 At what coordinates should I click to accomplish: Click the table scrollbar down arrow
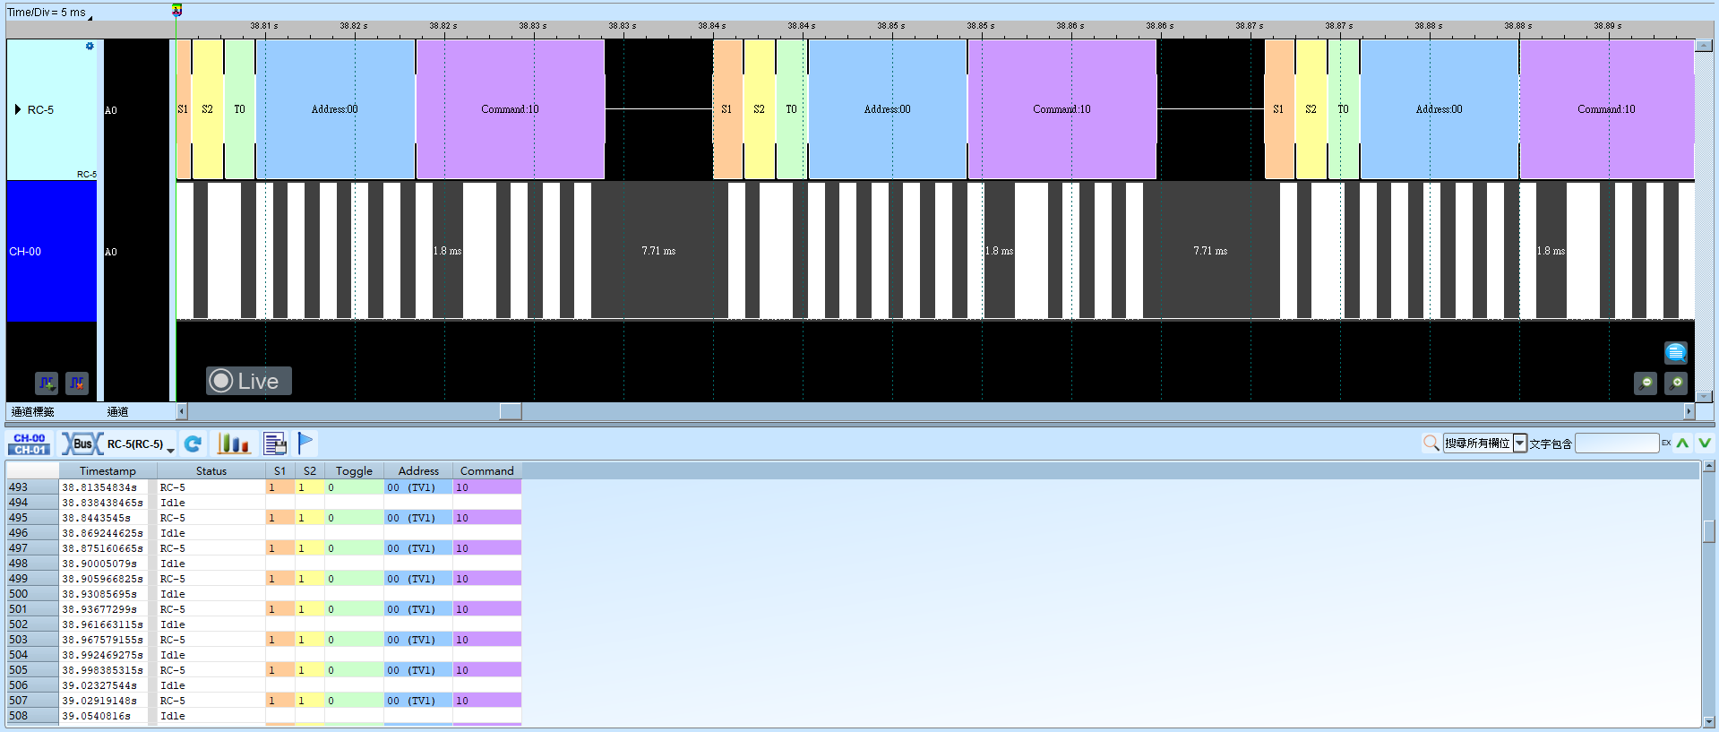pyautogui.click(x=1709, y=721)
